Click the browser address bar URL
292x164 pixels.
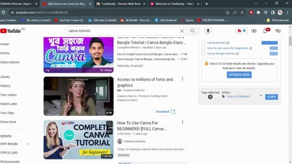coord(42,12)
